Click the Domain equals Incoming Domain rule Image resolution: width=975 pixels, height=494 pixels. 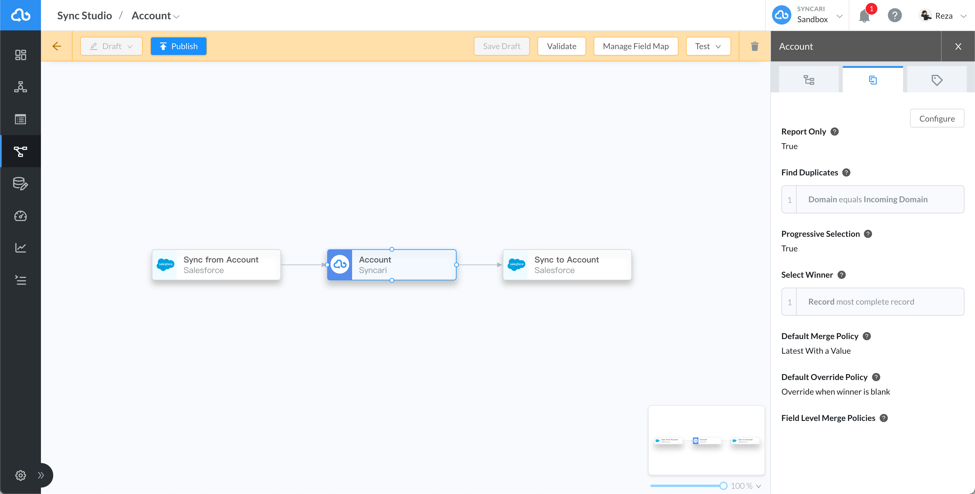(x=872, y=199)
